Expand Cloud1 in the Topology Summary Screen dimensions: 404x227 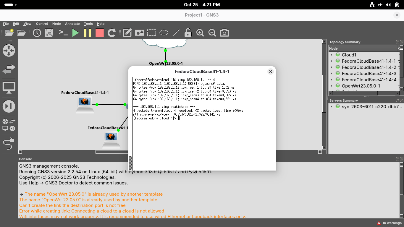pyautogui.click(x=332, y=55)
